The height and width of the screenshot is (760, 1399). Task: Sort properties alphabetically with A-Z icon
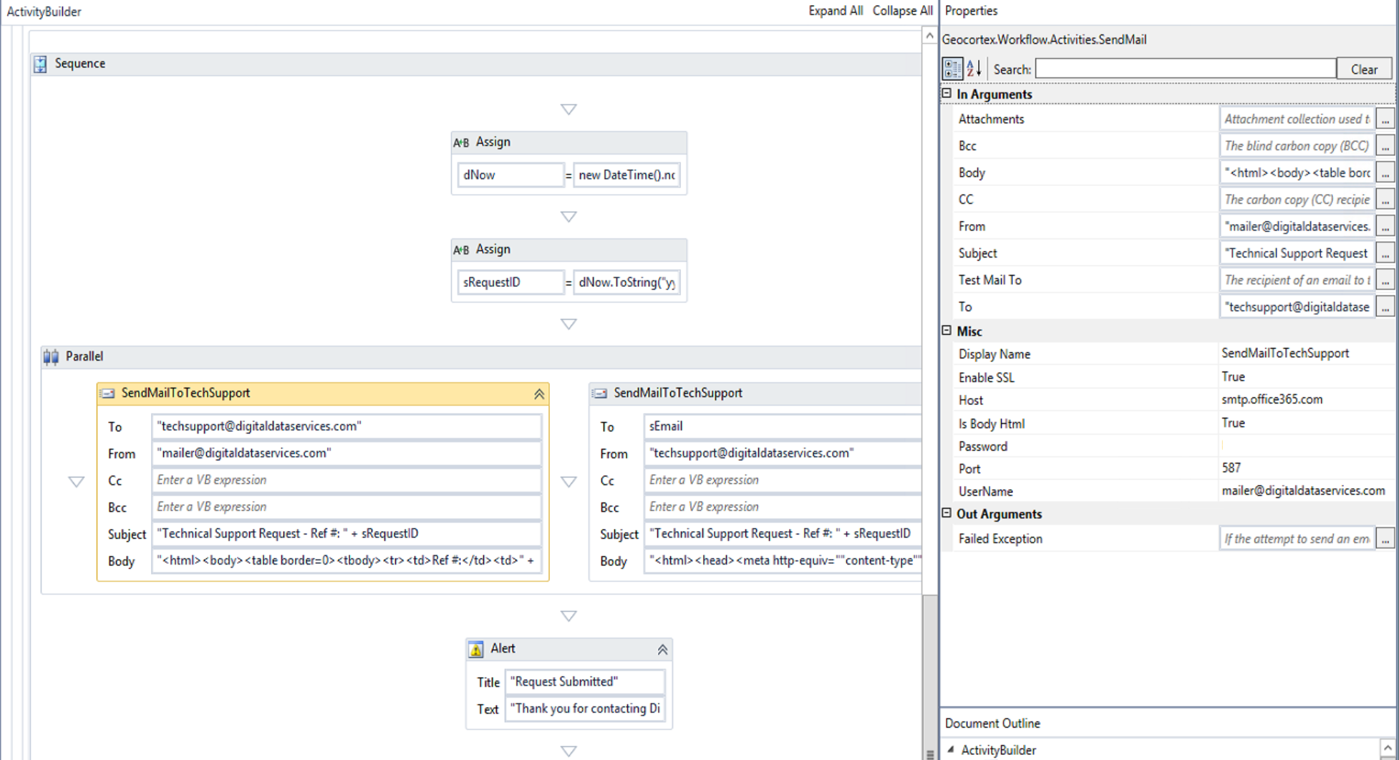pyautogui.click(x=974, y=69)
